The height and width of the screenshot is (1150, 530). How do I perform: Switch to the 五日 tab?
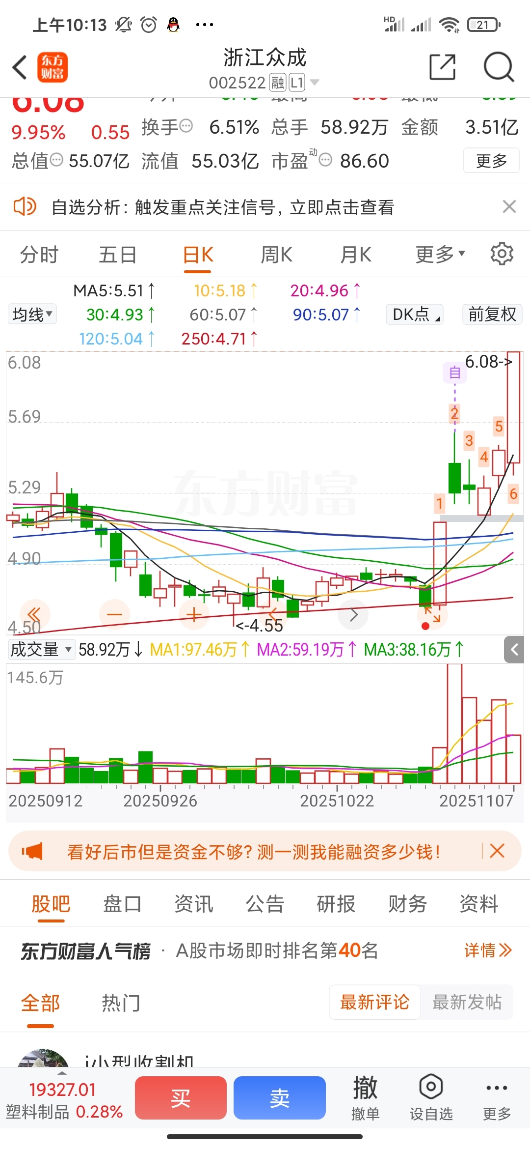[118, 255]
